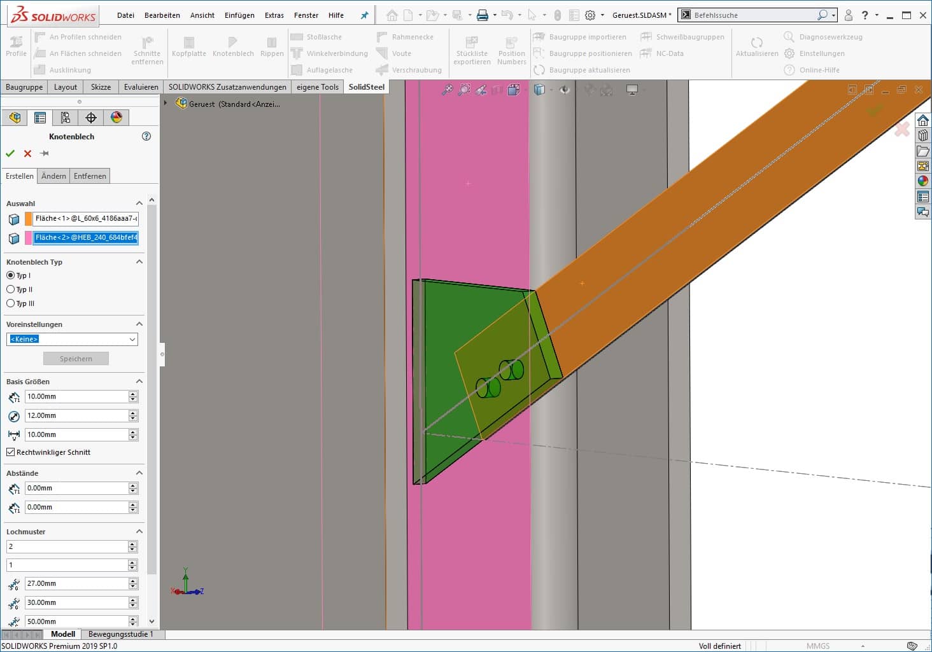The image size is (932, 652).
Task: Click Print icon in title toolbar
Action: pos(482,15)
